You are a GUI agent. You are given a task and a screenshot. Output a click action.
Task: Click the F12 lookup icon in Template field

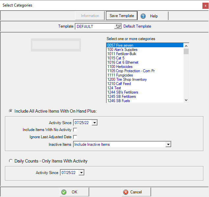[x=118, y=26]
